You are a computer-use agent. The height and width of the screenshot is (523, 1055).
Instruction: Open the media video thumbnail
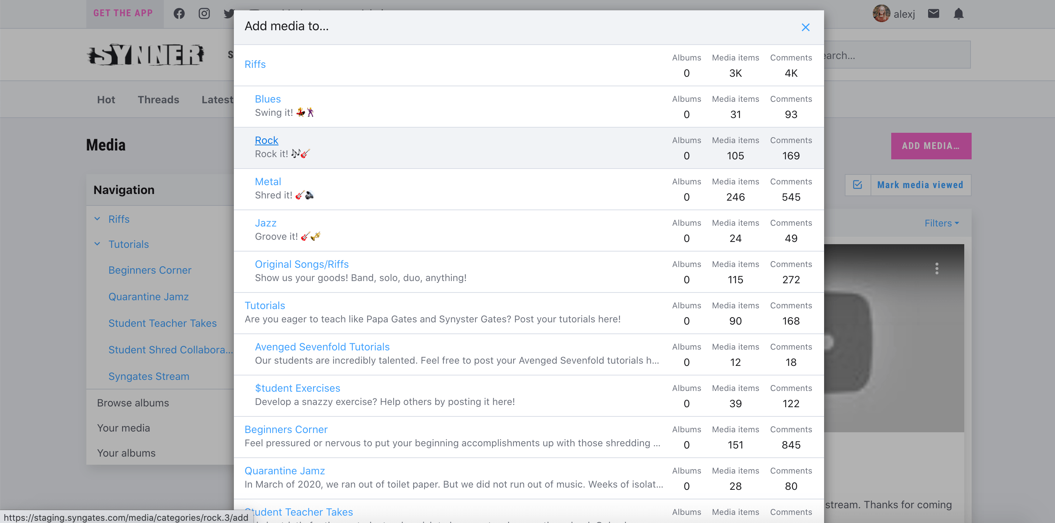pos(894,338)
